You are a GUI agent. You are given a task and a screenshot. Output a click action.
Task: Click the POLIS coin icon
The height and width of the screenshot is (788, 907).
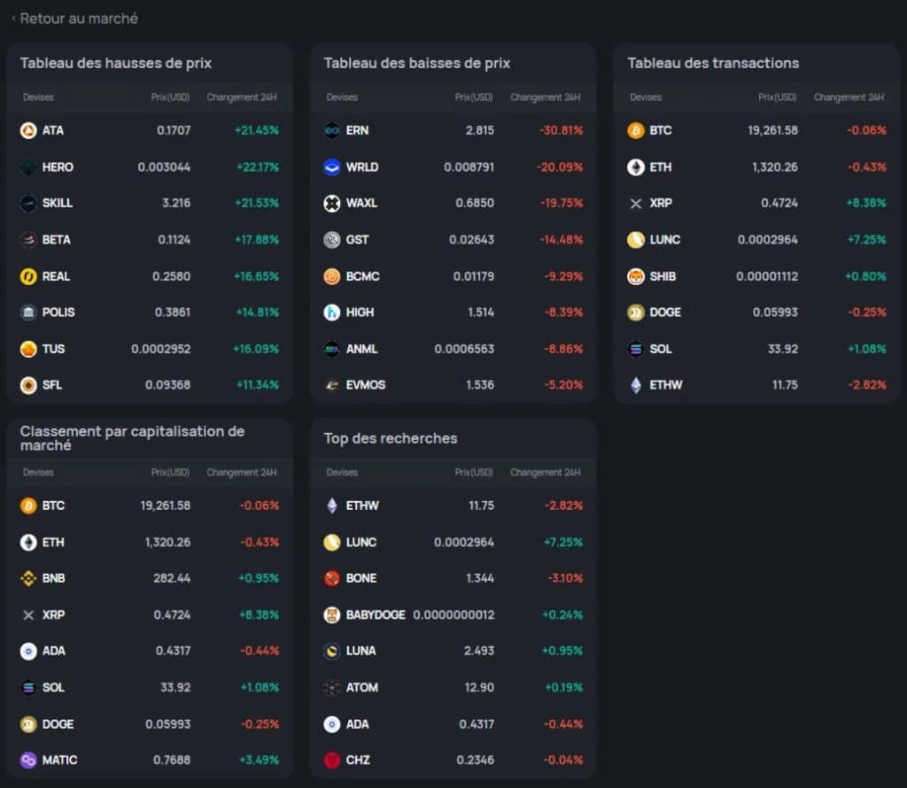click(28, 313)
